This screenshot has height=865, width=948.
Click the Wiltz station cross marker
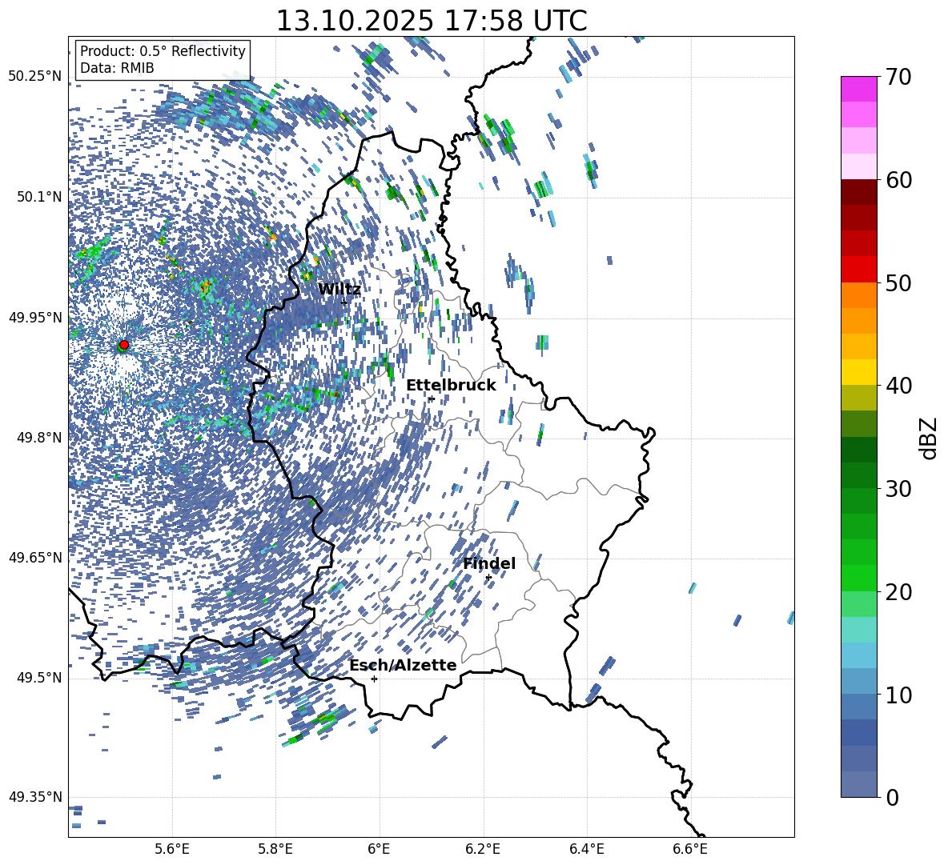pyautogui.click(x=344, y=302)
